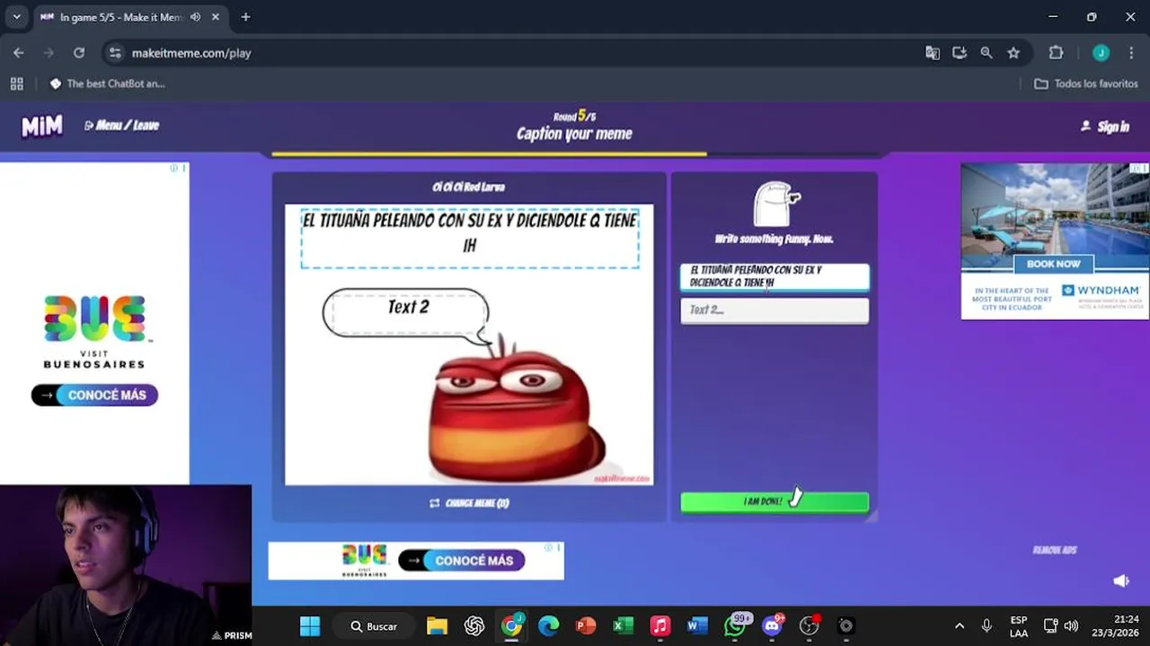
Task: Open Chrome three-dot menu
Action: click(1130, 53)
